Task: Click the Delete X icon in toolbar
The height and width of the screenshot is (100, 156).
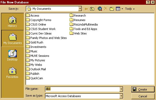Action: click(106, 9)
